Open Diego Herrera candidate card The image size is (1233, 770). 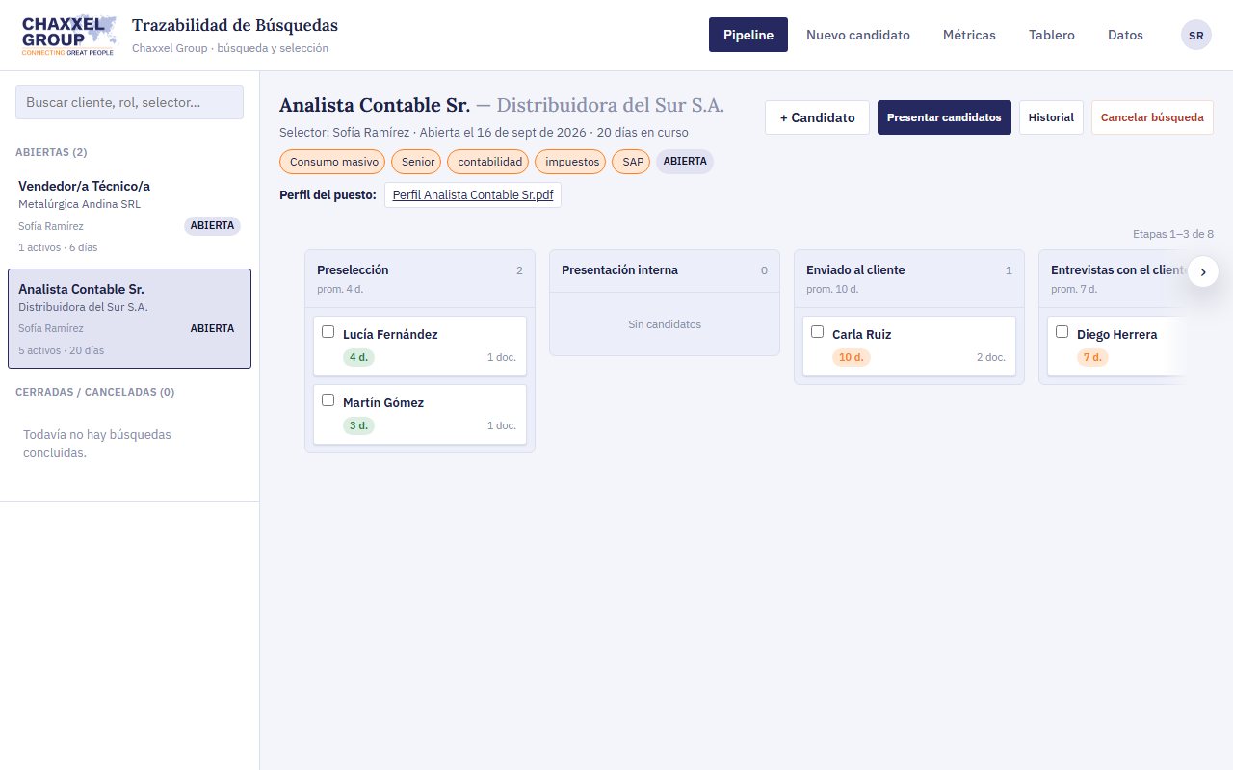1117,346
